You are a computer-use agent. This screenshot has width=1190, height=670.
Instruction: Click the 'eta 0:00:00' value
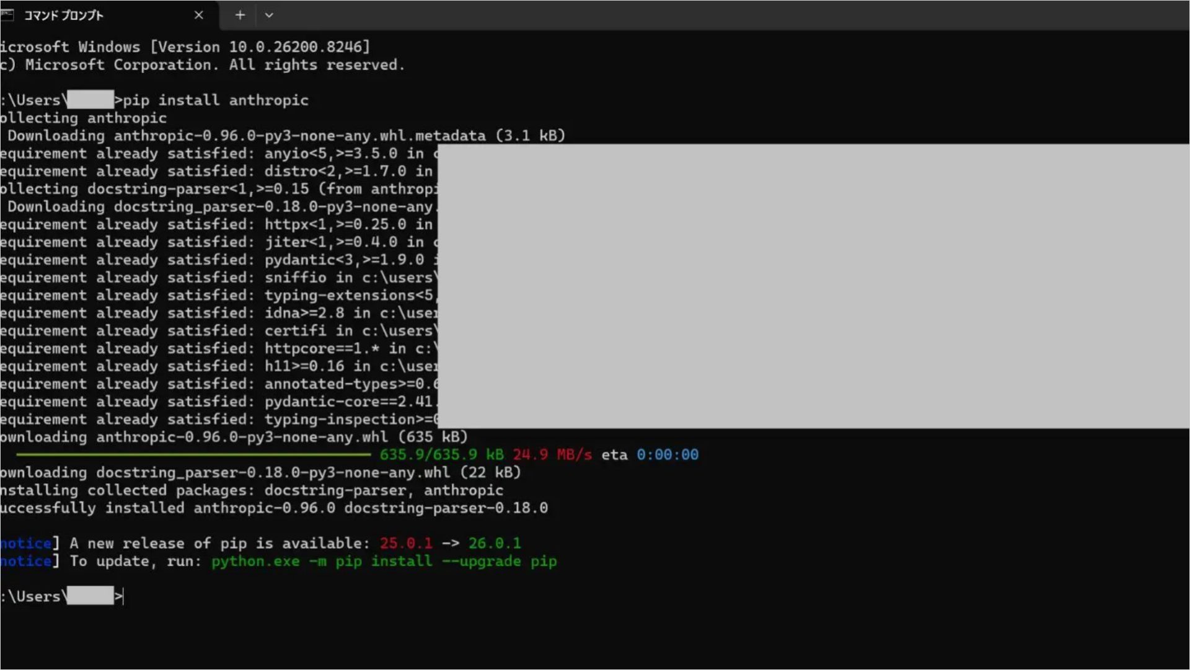click(650, 455)
